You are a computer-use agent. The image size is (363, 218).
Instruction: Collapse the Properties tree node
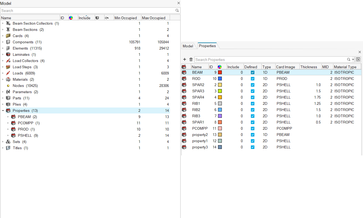(3, 111)
